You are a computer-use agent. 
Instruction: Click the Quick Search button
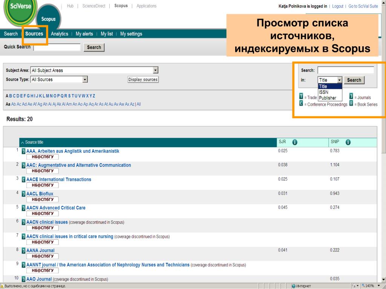point(94,47)
